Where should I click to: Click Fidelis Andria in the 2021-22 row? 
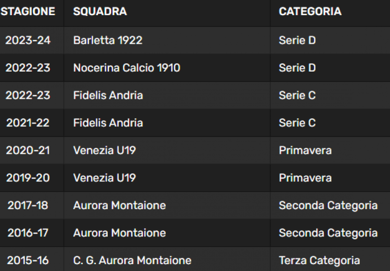point(108,123)
